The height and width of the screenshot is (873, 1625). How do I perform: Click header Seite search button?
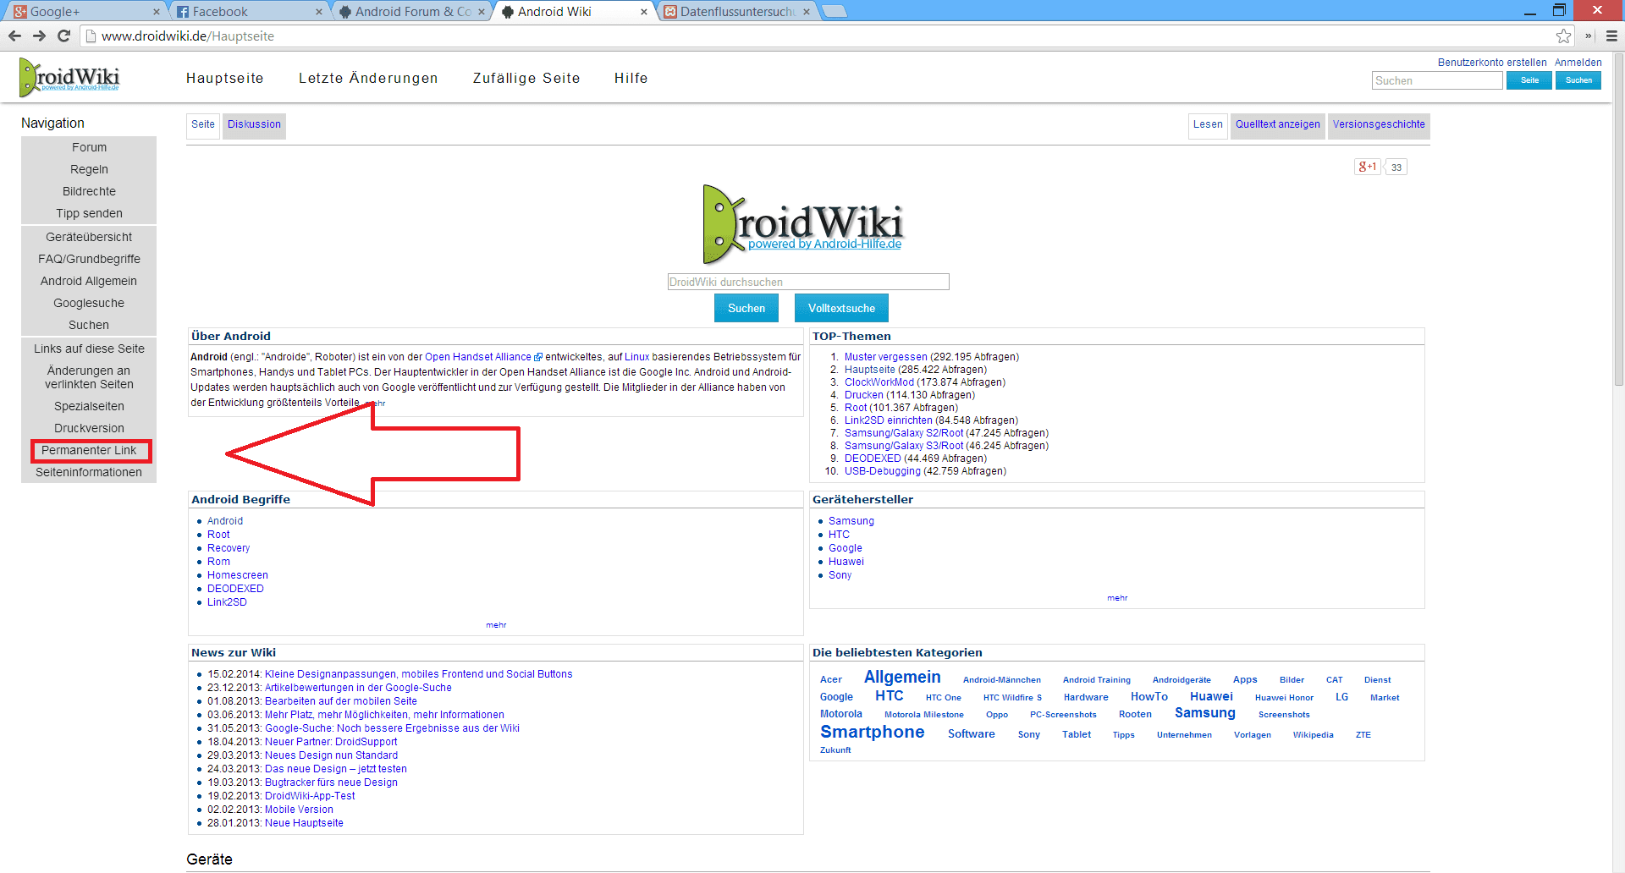(x=1529, y=80)
